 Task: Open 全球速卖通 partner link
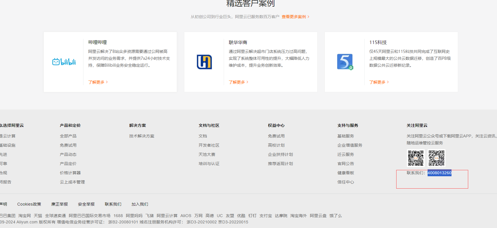[55, 216]
